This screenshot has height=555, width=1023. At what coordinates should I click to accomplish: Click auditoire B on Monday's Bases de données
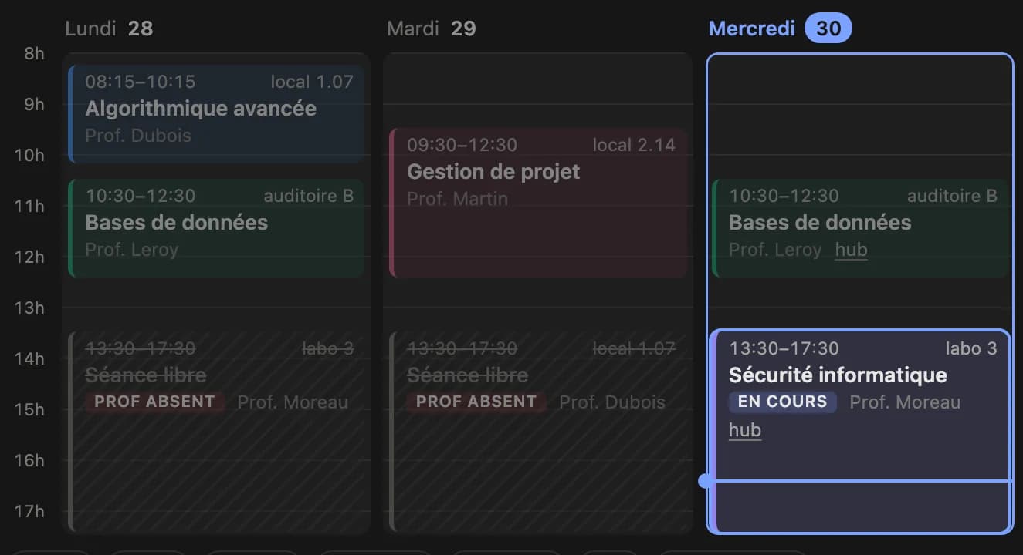[x=309, y=196]
